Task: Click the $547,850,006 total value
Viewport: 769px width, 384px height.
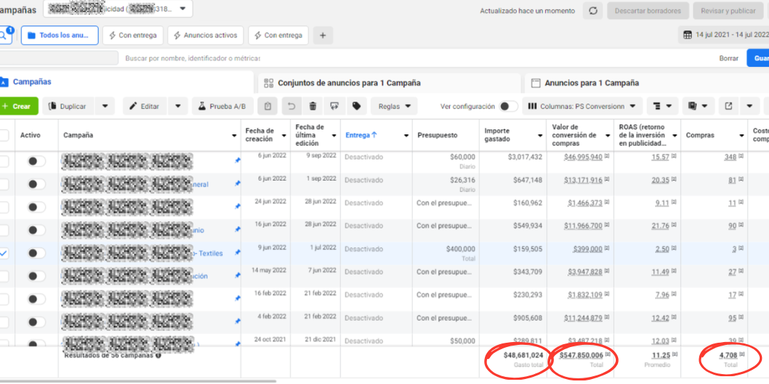Action: point(581,356)
